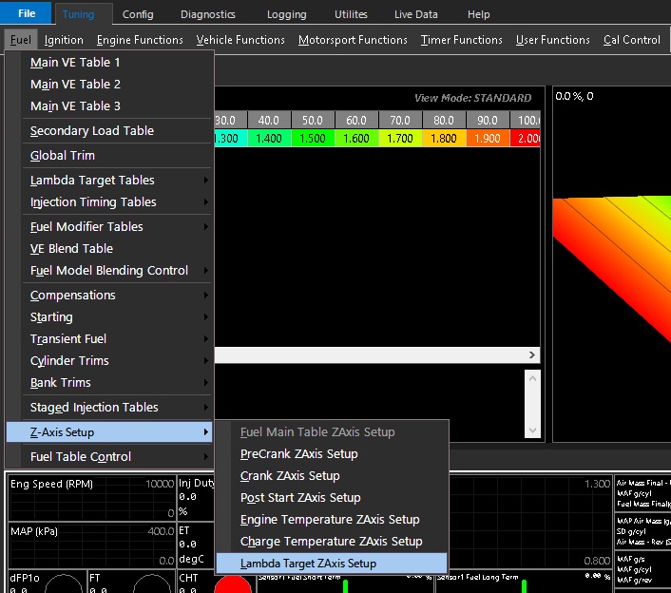The width and height of the screenshot is (671, 593).
Task: Expand Lambda Target Tables submenu
Action: pyautogui.click(x=92, y=181)
